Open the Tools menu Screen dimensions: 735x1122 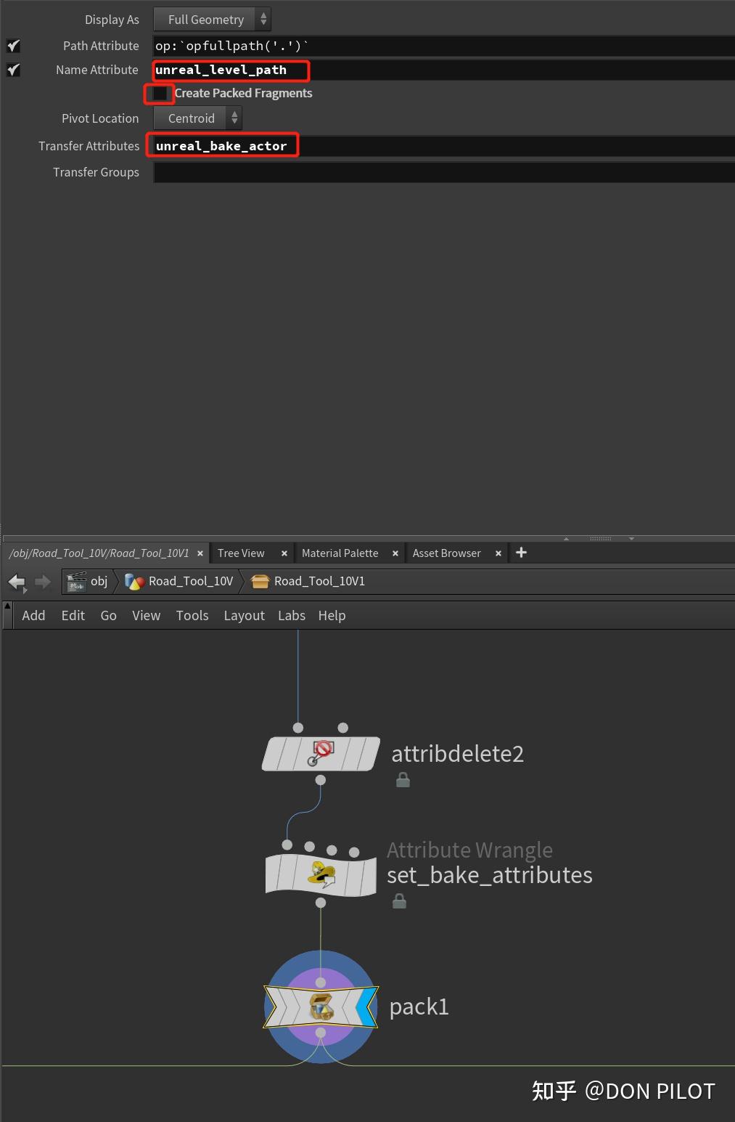tap(192, 615)
